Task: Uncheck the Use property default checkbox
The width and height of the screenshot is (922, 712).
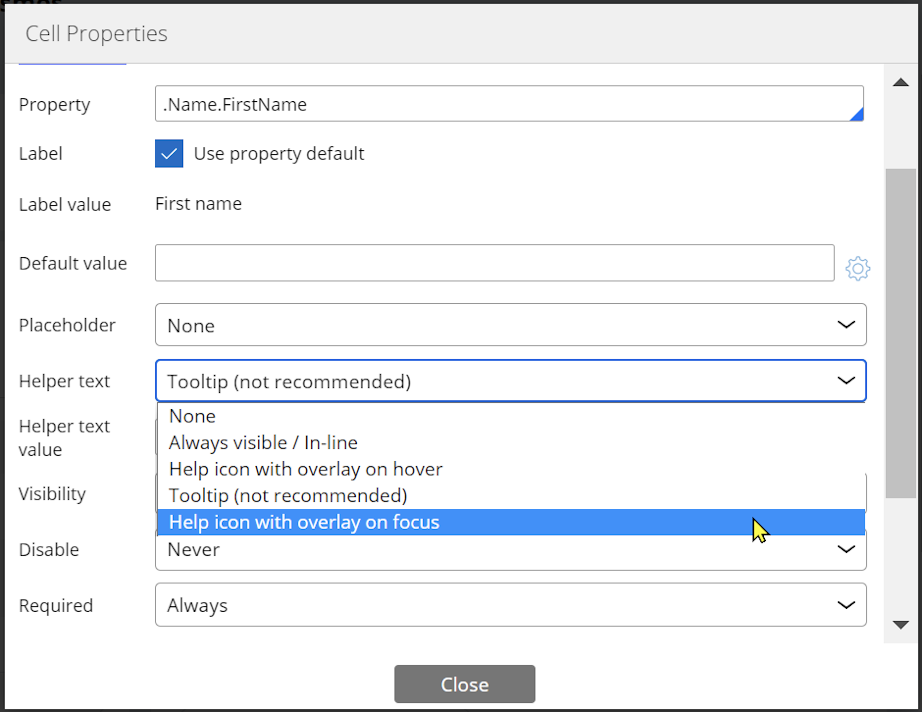Action: click(169, 153)
